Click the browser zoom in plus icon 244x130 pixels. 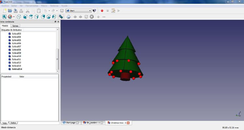pos(98,17)
